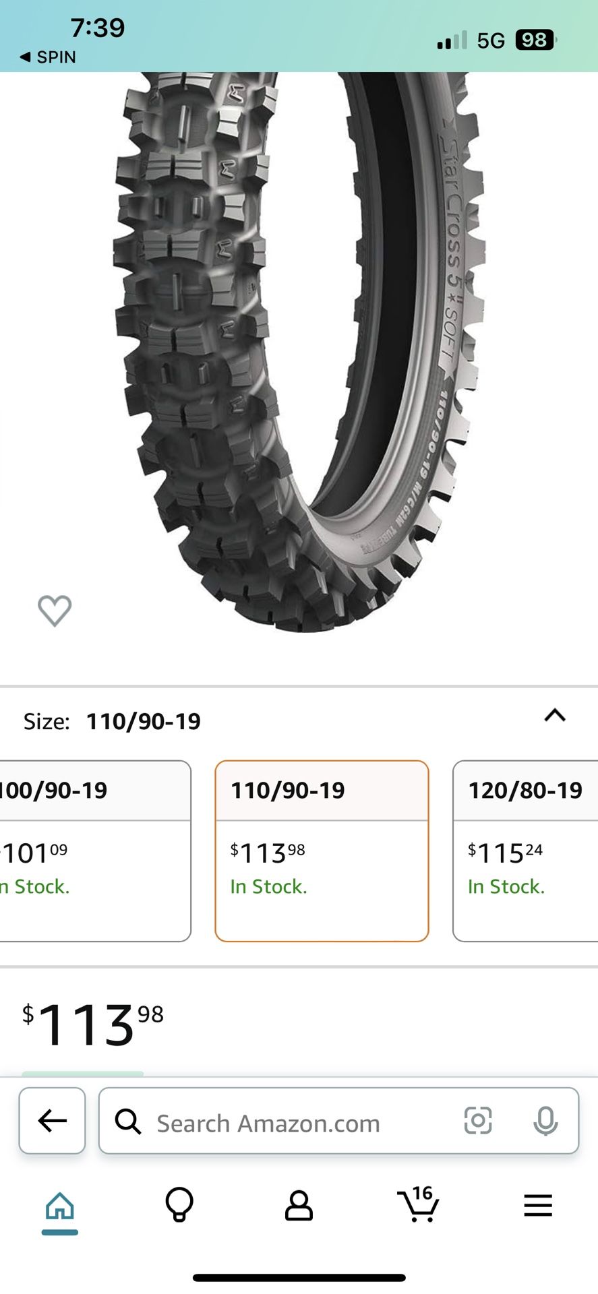Tap the back arrow near the search bar
This screenshot has width=598, height=1294.
[x=52, y=1121]
